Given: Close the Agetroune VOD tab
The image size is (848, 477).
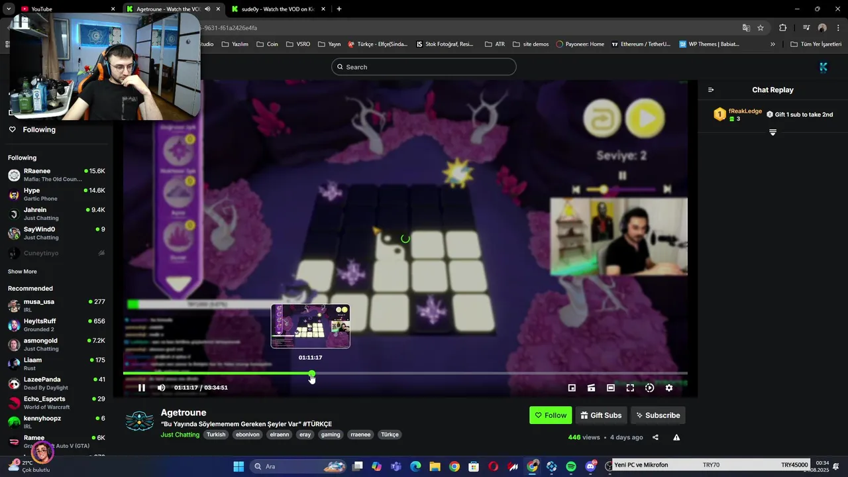Looking at the screenshot, I should (218, 9).
